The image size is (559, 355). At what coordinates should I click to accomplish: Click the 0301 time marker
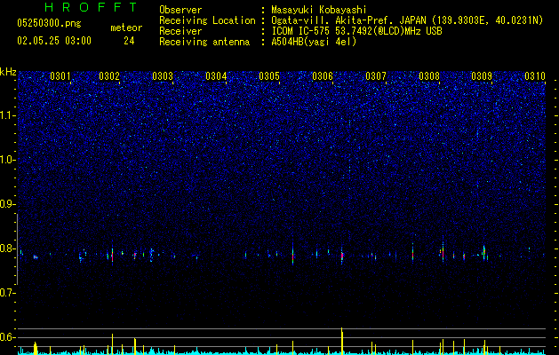(60, 76)
